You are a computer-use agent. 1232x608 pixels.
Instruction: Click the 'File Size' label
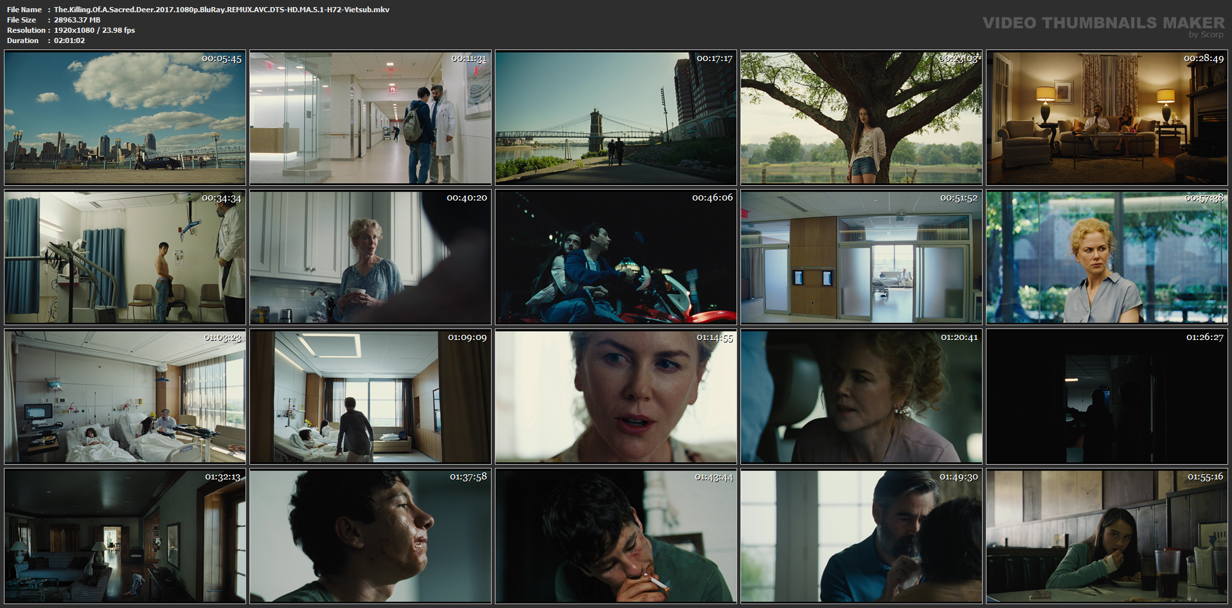[x=22, y=20]
